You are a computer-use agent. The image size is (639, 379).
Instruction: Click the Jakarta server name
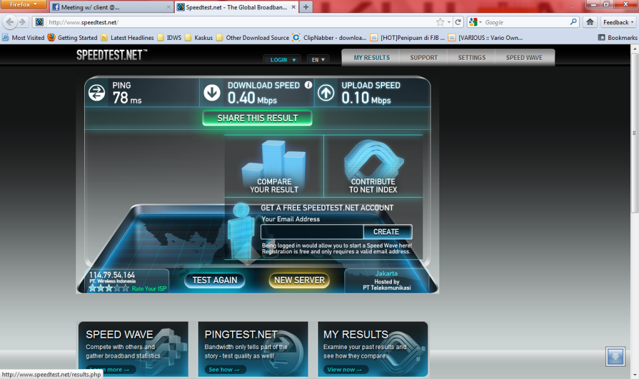click(386, 274)
